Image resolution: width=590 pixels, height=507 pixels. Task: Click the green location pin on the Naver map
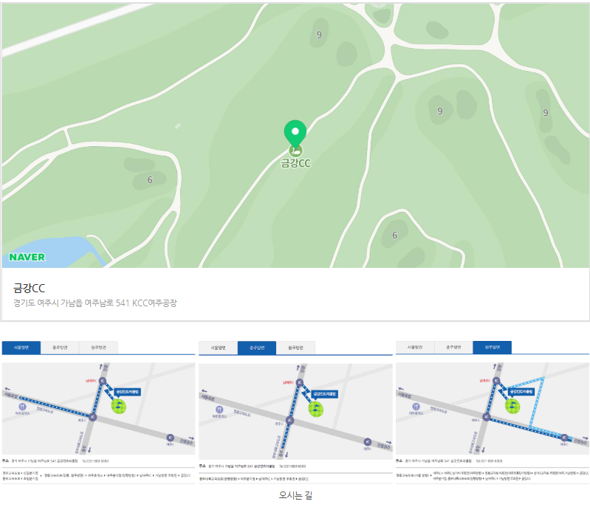[x=295, y=133]
